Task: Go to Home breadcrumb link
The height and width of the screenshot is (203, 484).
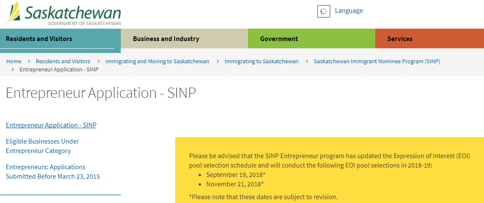Action: [x=14, y=61]
